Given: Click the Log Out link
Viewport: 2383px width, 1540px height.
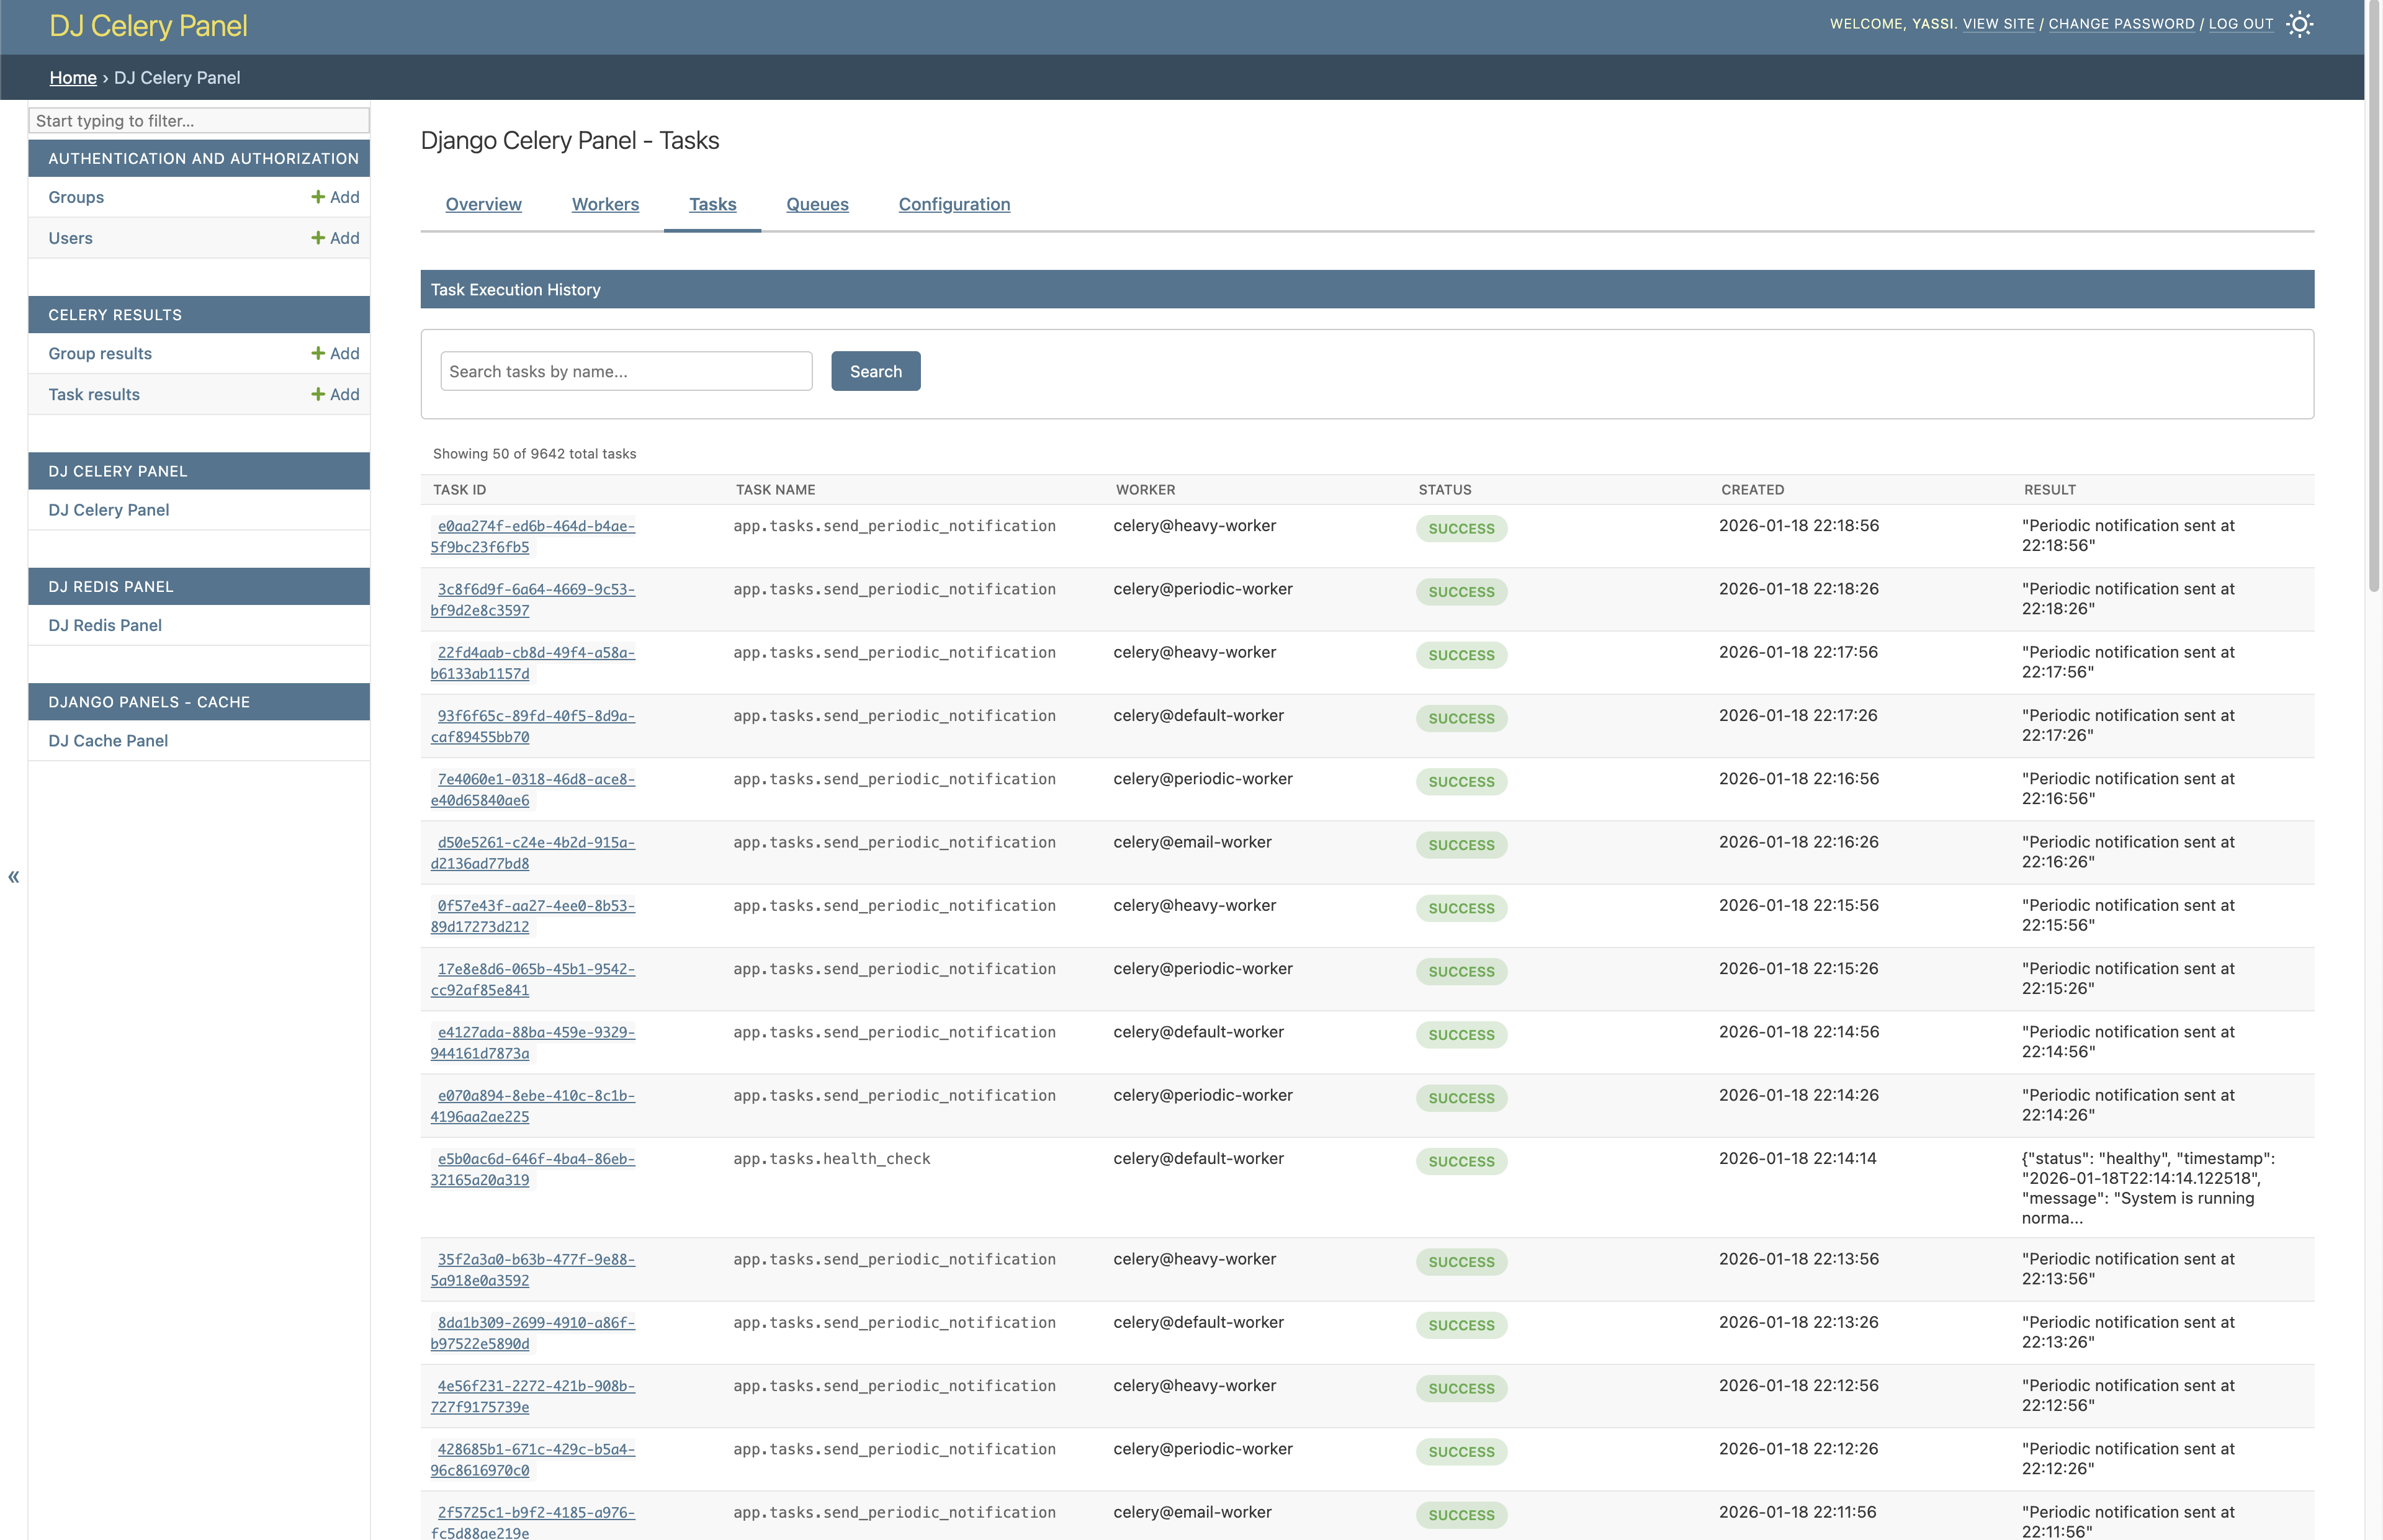Looking at the screenshot, I should (2240, 23).
